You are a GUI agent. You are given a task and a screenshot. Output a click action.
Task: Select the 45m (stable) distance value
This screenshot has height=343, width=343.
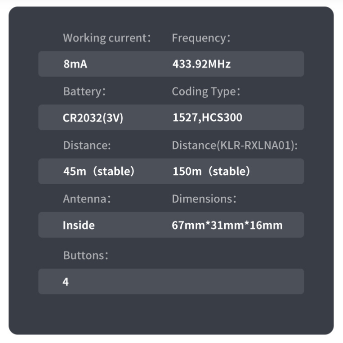tap(99, 171)
